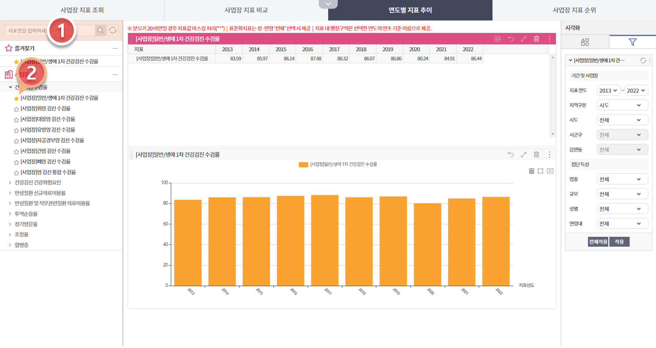This screenshot has width=656, height=348.
Task: Open more options menu of table panel
Action: pos(549,39)
